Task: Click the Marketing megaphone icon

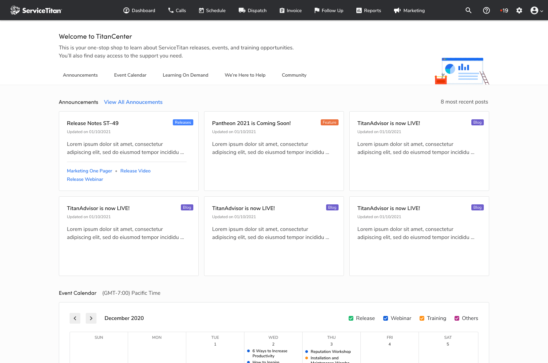Action: pyautogui.click(x=397, y=10)
